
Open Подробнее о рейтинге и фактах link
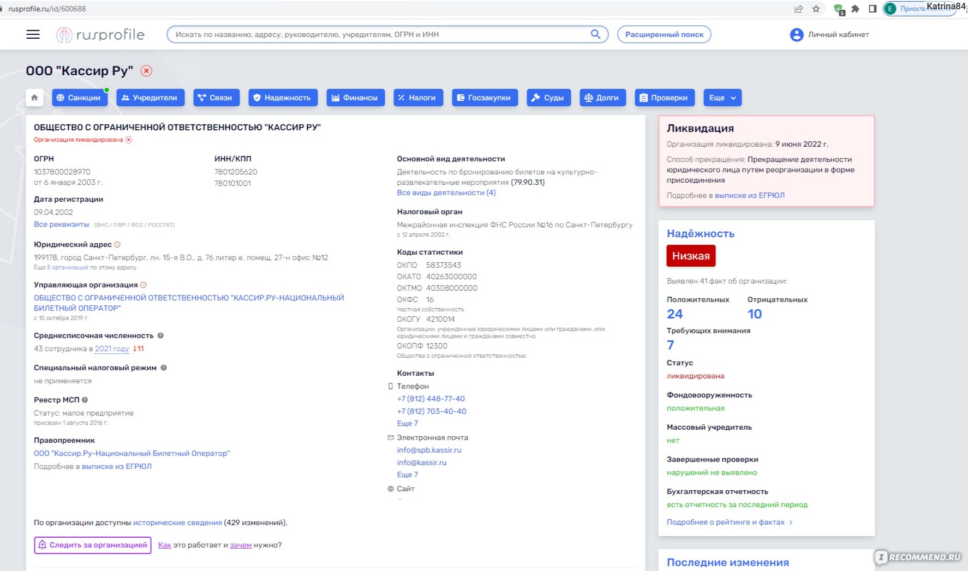pyautogui.click(x=730, y=522)
